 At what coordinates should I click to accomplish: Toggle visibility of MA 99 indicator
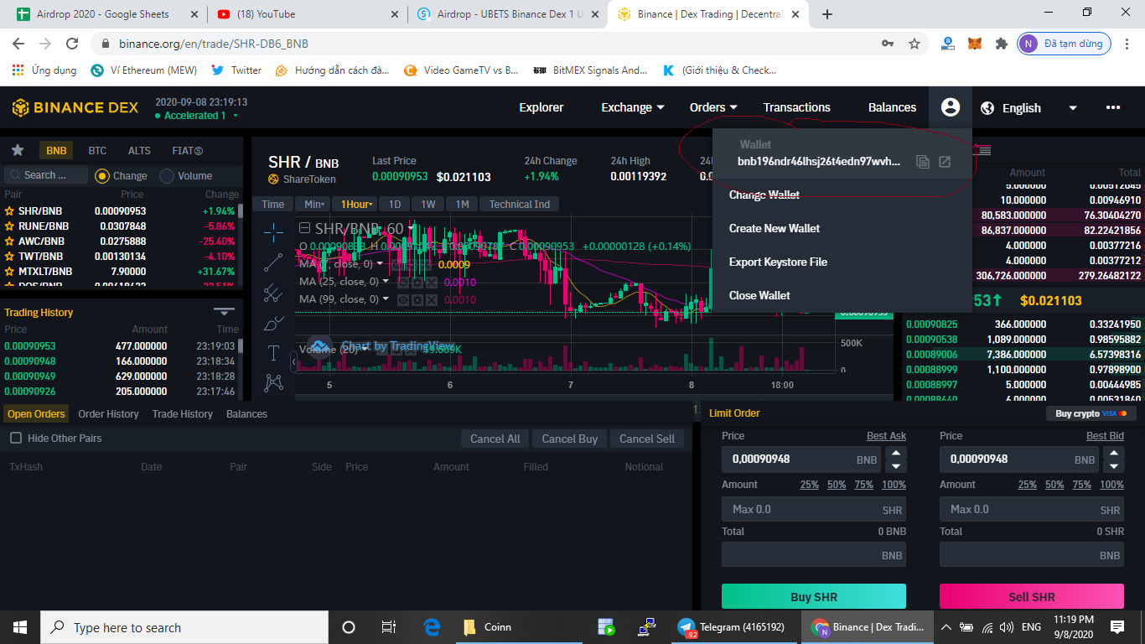(402, 299)
